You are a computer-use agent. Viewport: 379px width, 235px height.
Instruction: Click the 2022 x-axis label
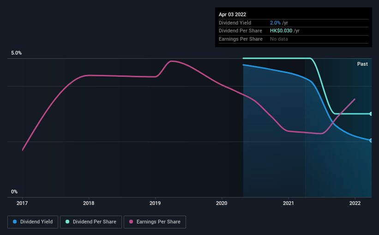coord(355,203)
